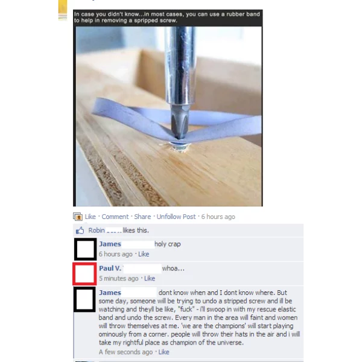Click the yellow profile thumbnail at top left
The height and width of the screenshot is (362, 362).
[x=63, y=9]
